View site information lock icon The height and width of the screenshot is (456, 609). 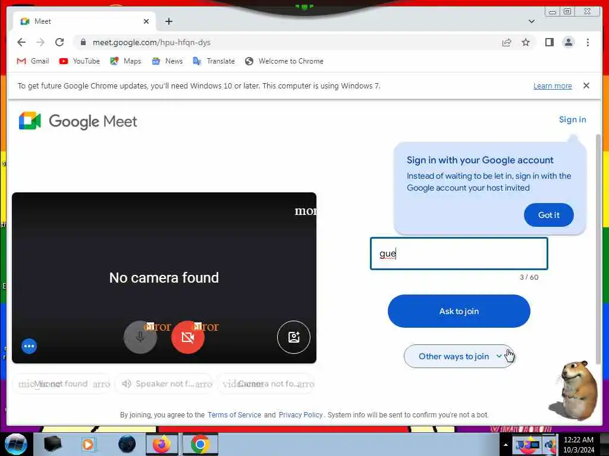pyautogui.click(x=83, y=42)
